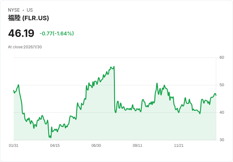233x162 pixels.
Task: Select the 11/21 date axis label
Action: [x=179, y=146]
